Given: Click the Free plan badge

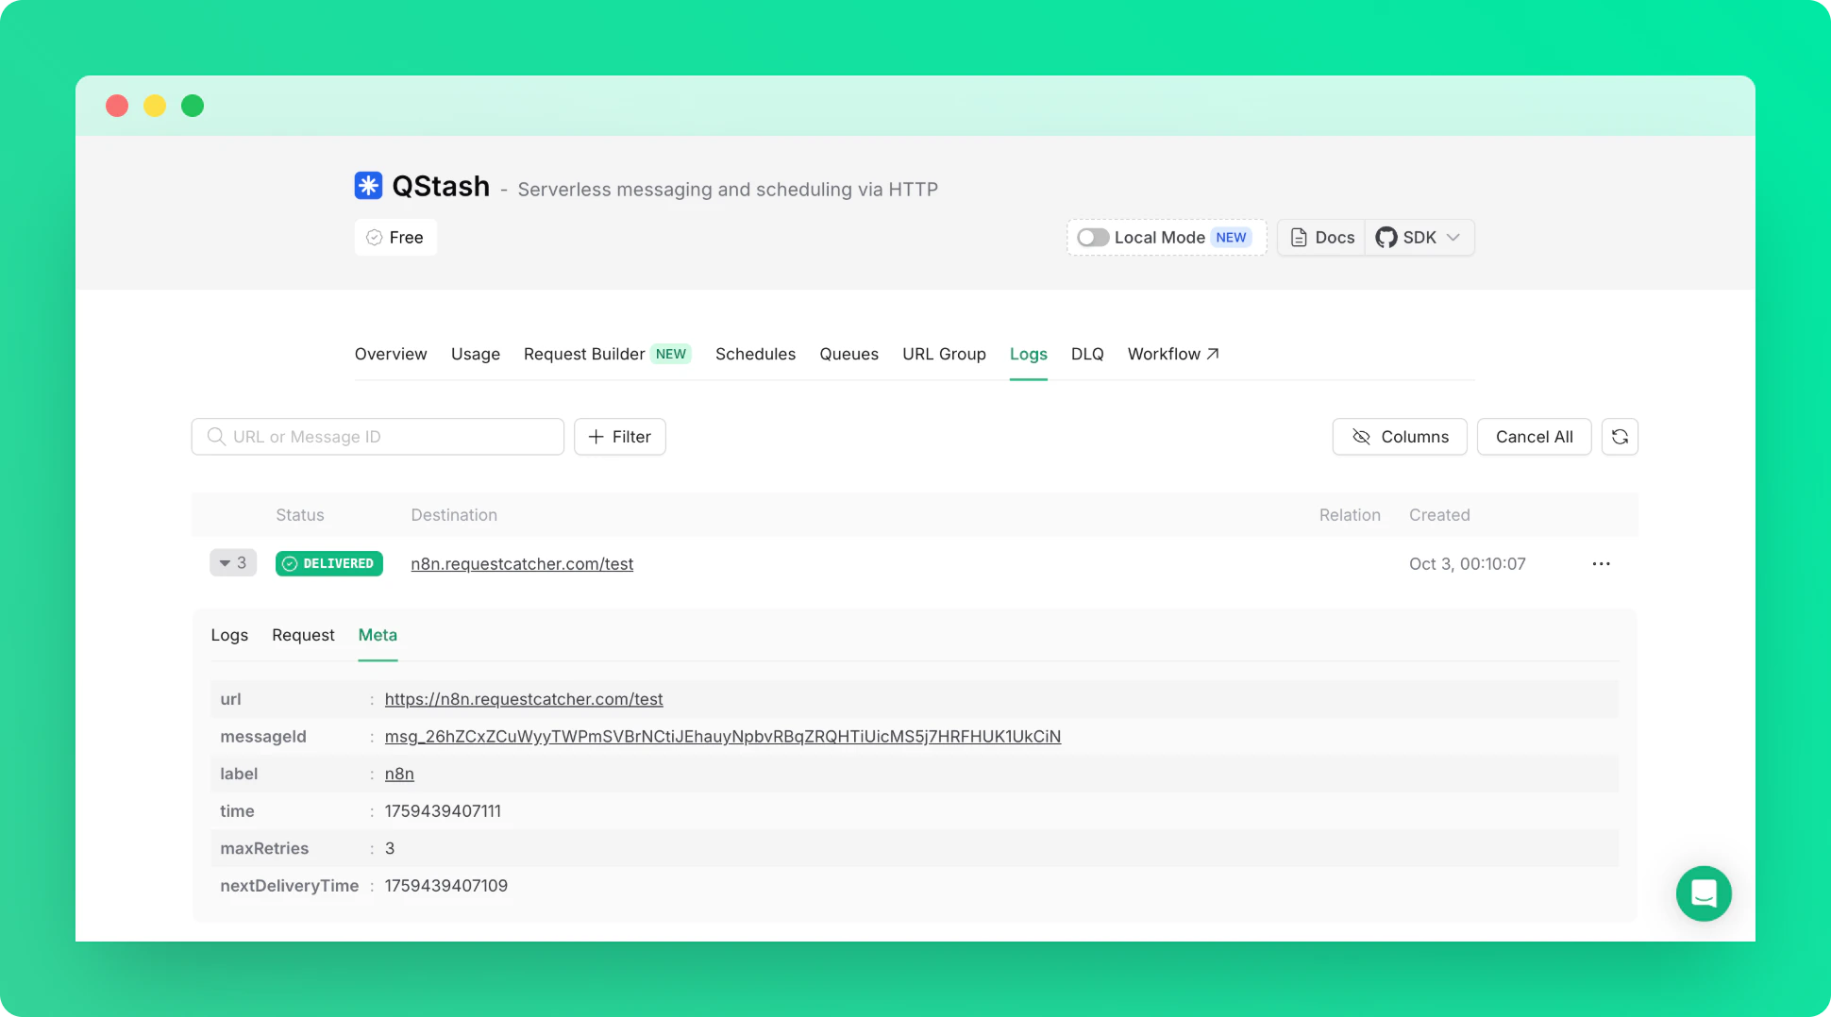Looking at the screenshot, I should tap(395, 238).
